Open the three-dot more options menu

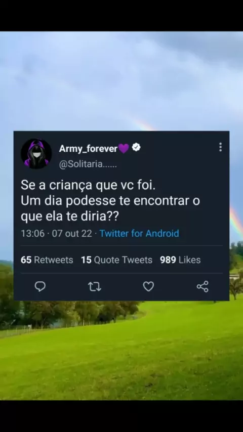[220, 147]
